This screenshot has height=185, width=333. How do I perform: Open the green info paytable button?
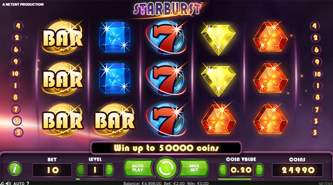[15, 169]
